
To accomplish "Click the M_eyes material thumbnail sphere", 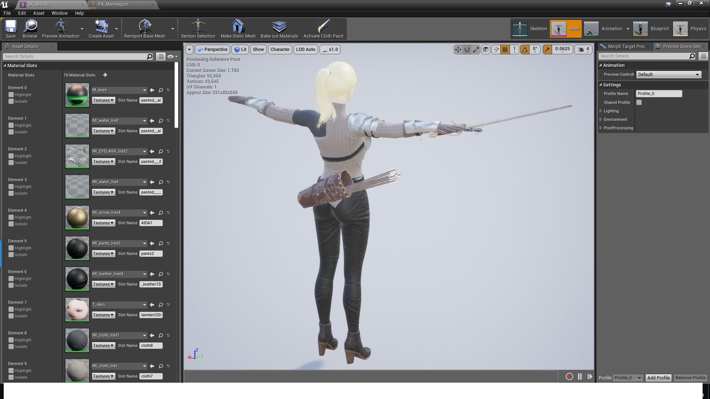I will click(77, 95).
